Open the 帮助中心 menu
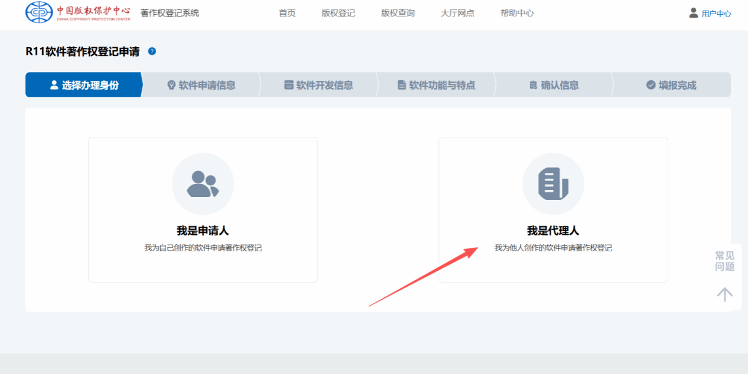This screenshot has height=374, width=748. click(x=517, y=13)
